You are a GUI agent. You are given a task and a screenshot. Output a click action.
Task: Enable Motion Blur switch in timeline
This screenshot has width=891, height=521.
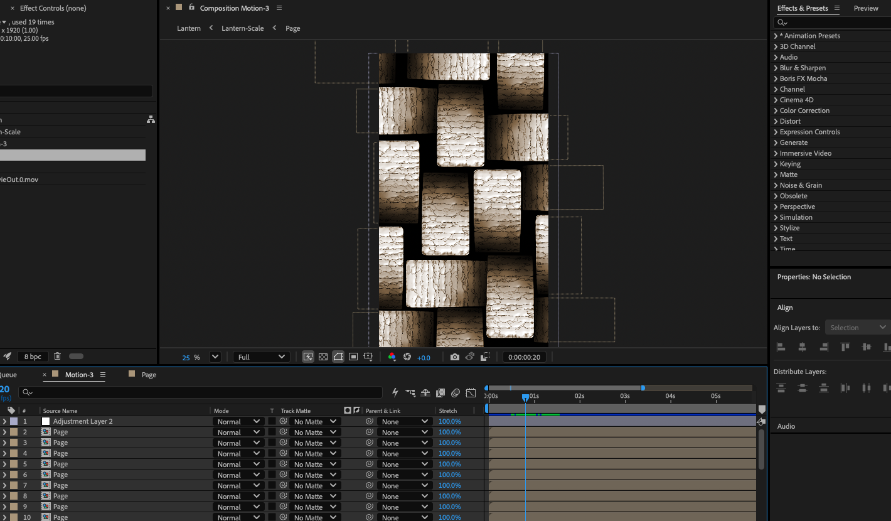click(456, 392)
